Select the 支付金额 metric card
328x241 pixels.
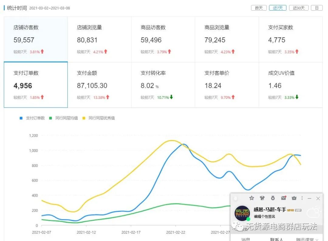tap(100, 85)
